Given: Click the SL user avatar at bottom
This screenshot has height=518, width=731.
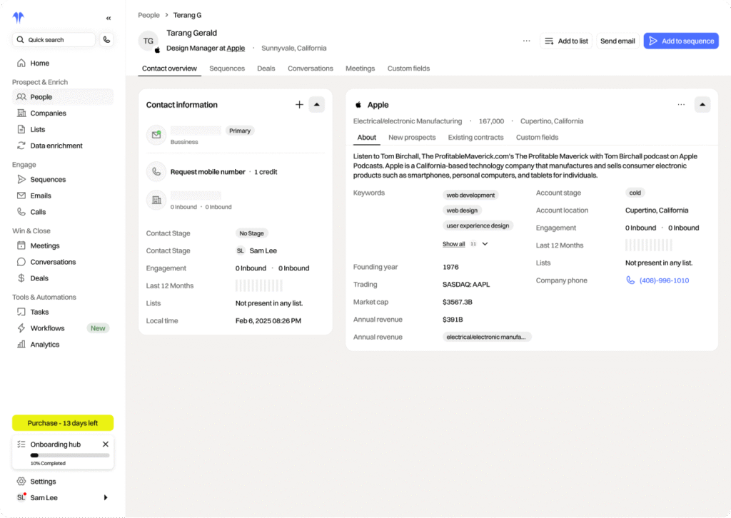Looking at the screenshot, I should (21, 497).
